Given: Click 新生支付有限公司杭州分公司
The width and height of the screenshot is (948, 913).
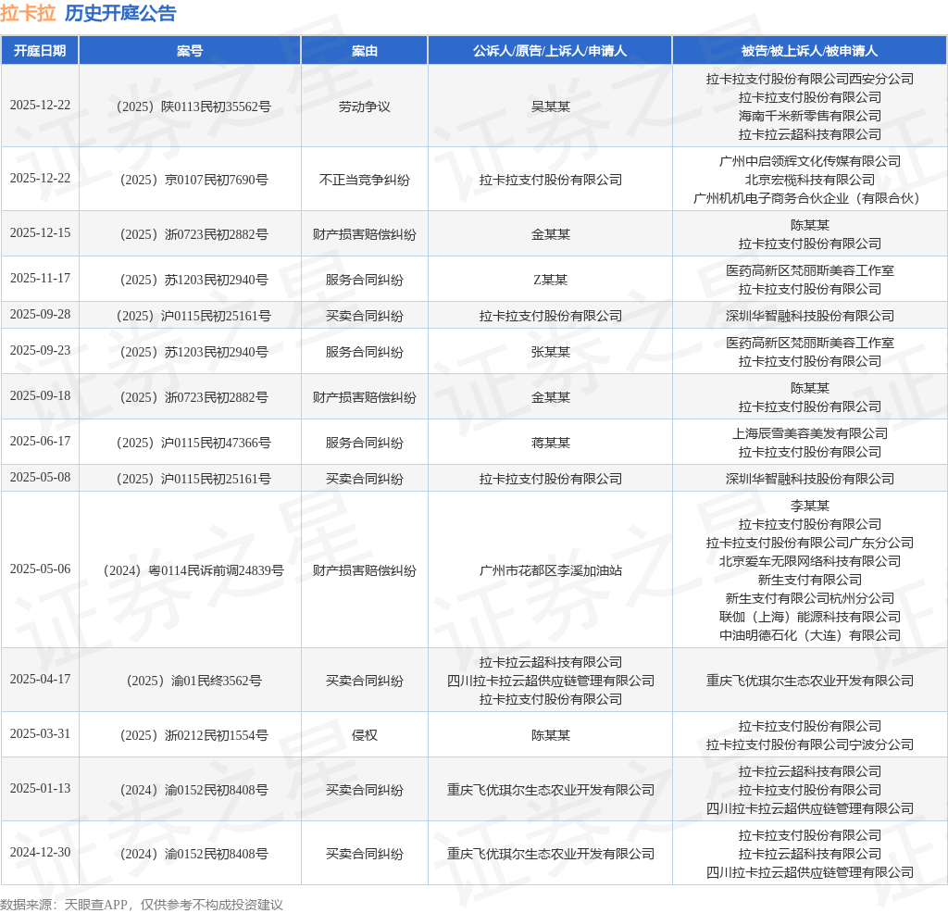Looking at the screenshot, I should coord(809,598).
